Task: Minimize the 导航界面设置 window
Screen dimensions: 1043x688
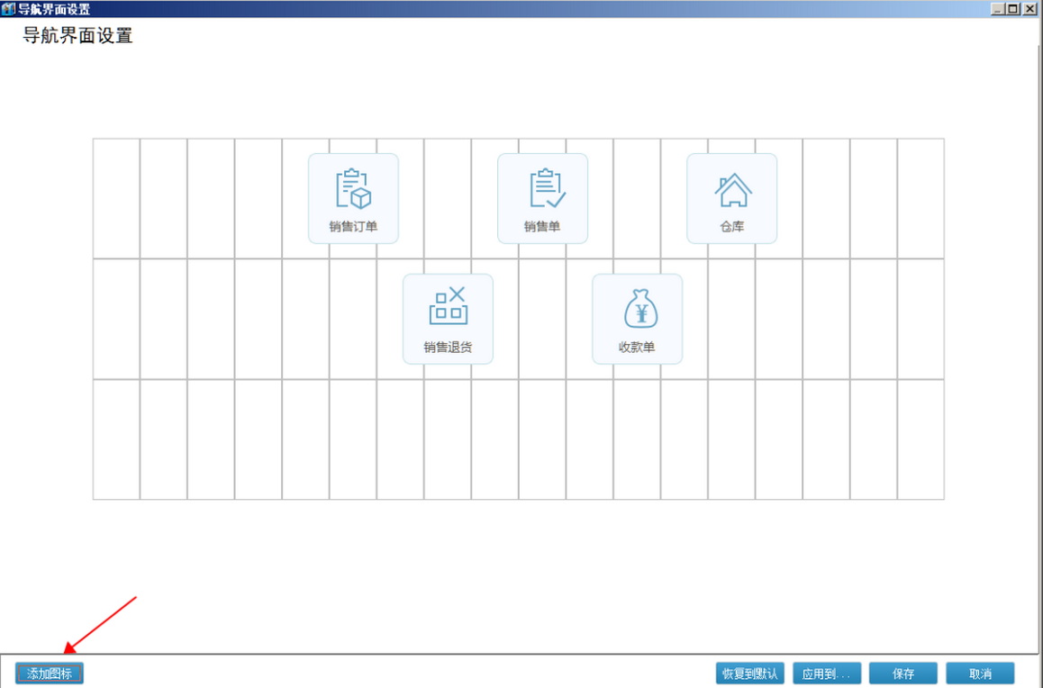Action: point(999,9)
